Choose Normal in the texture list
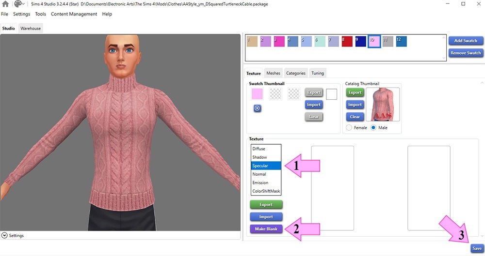The image size is (485, 259). coord(259,174)
